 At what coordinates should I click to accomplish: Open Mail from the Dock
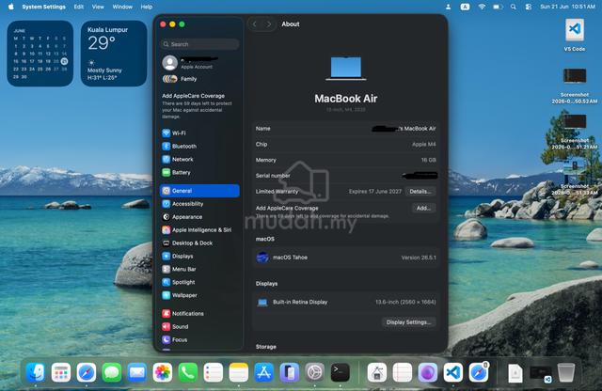137,372
